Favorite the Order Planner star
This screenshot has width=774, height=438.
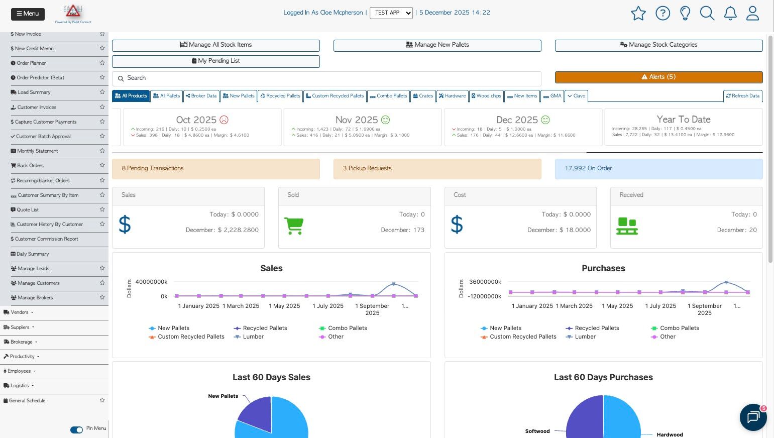(x=102, y=63)
